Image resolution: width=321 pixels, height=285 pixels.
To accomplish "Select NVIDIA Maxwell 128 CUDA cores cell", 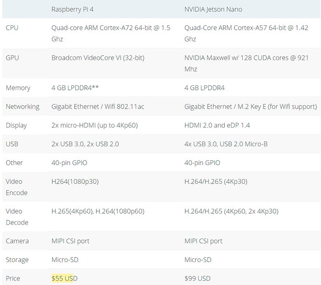I will (x=246, y=63).
